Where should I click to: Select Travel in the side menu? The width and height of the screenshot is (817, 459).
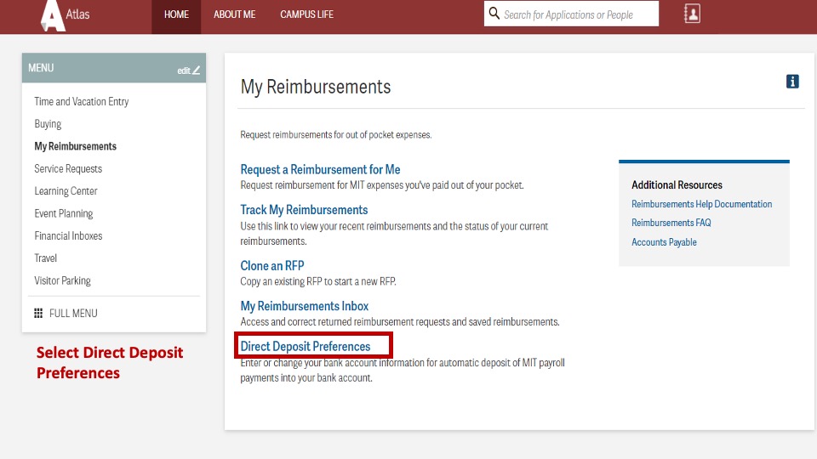(45, 258)
